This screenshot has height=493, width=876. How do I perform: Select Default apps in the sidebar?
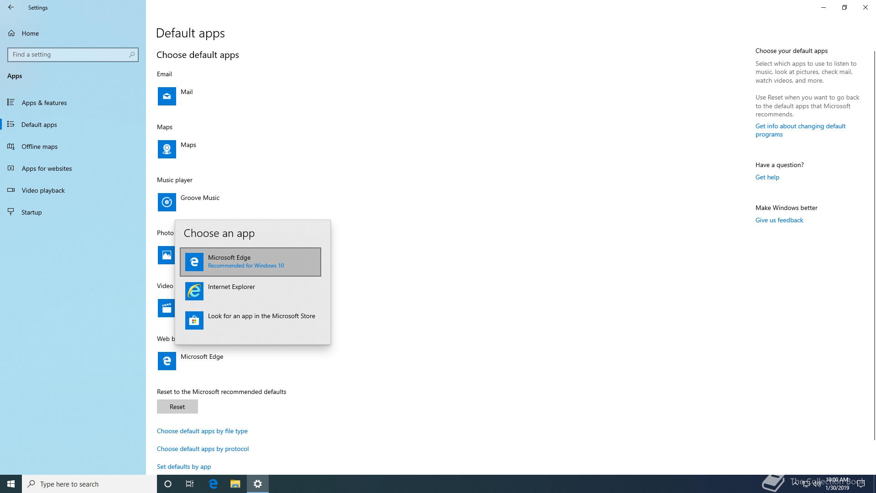point(73,125)
